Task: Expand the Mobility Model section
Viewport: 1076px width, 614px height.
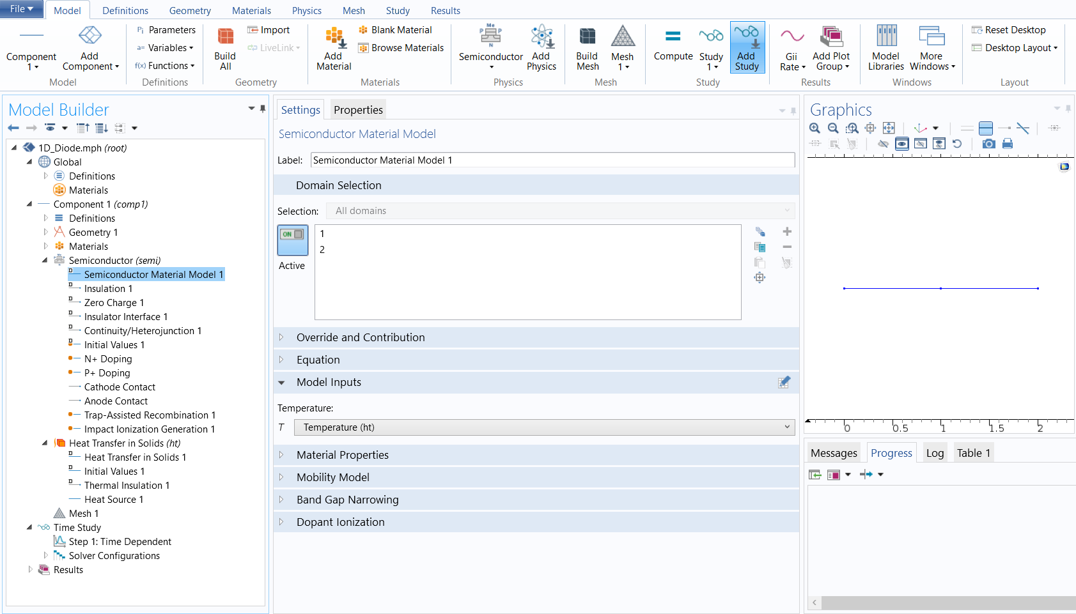Action: click(x=332, y=477)
